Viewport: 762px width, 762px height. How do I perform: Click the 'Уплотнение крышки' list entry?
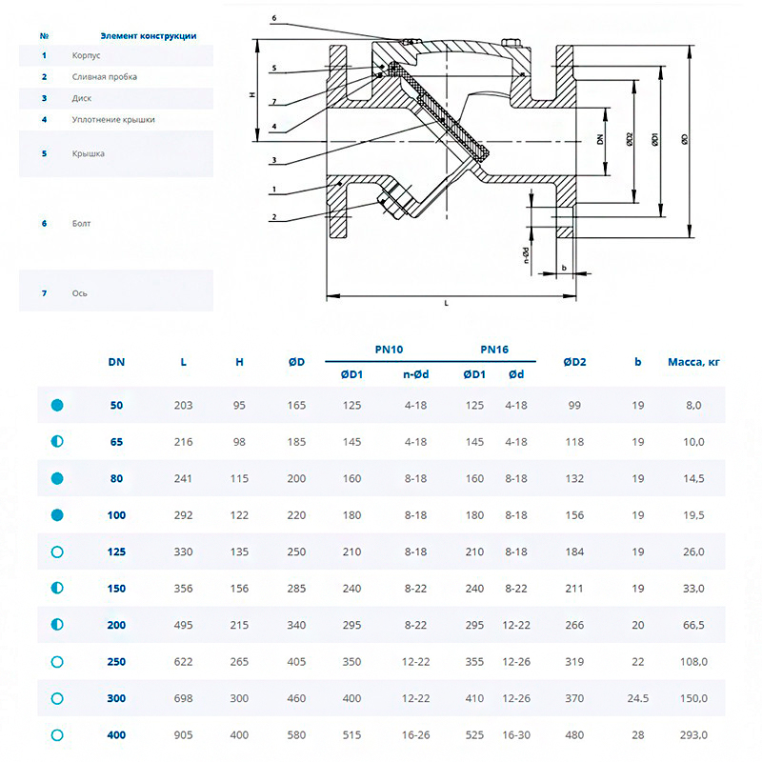[112, 120]
